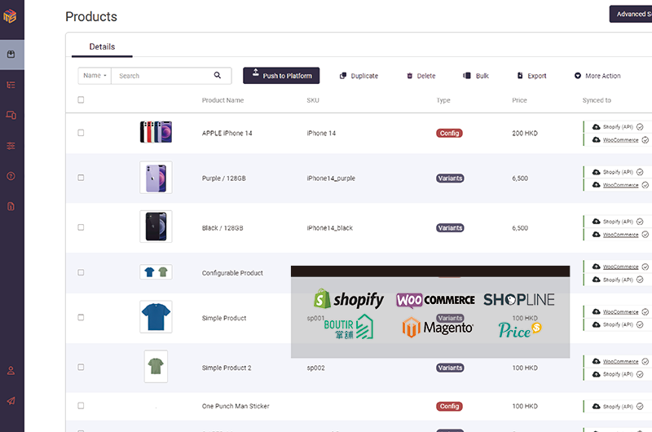Check the APPLE iPhone 14 row checkbox
Screen dimensions: 652x432
[x=81, y=133]
